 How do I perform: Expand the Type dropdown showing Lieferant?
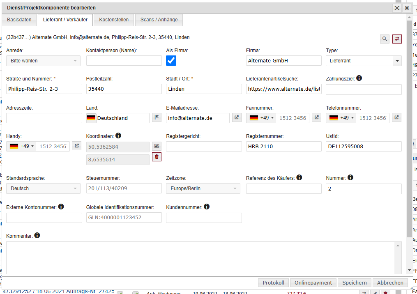tap(397, 61)
